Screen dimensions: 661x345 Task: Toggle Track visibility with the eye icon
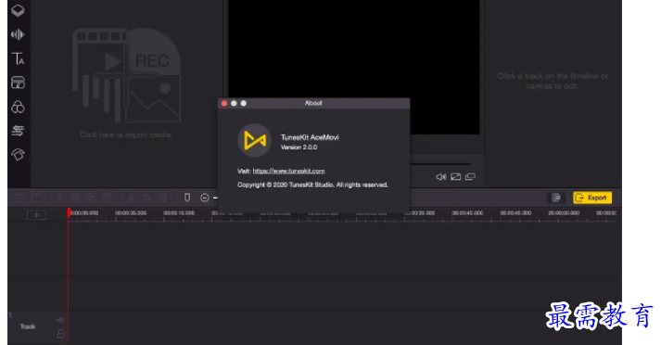(x=60, y=320)
